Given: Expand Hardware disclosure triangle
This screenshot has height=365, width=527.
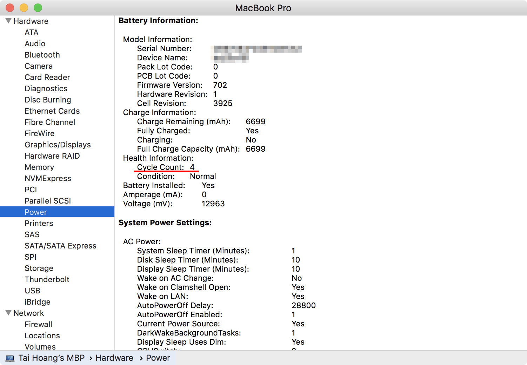Looking at the screenshot, I should pos(8,21).
